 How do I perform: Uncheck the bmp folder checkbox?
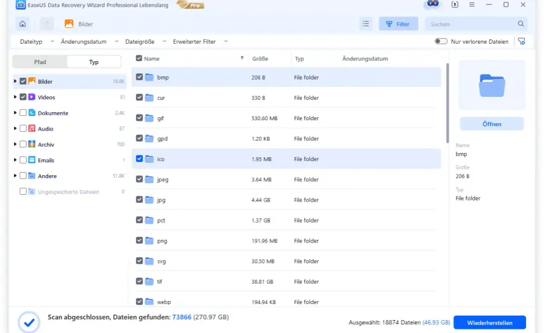point(139,77)
